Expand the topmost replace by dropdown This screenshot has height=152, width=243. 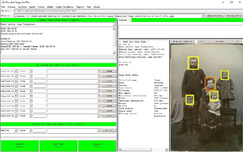point(15,71)
